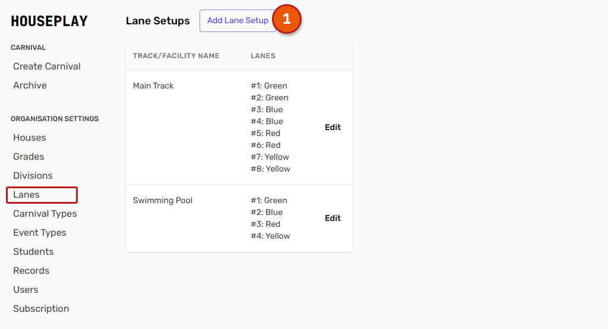Navigate to the Records page
This screenshot has height=329, width=608.
(x=31, y=271)
